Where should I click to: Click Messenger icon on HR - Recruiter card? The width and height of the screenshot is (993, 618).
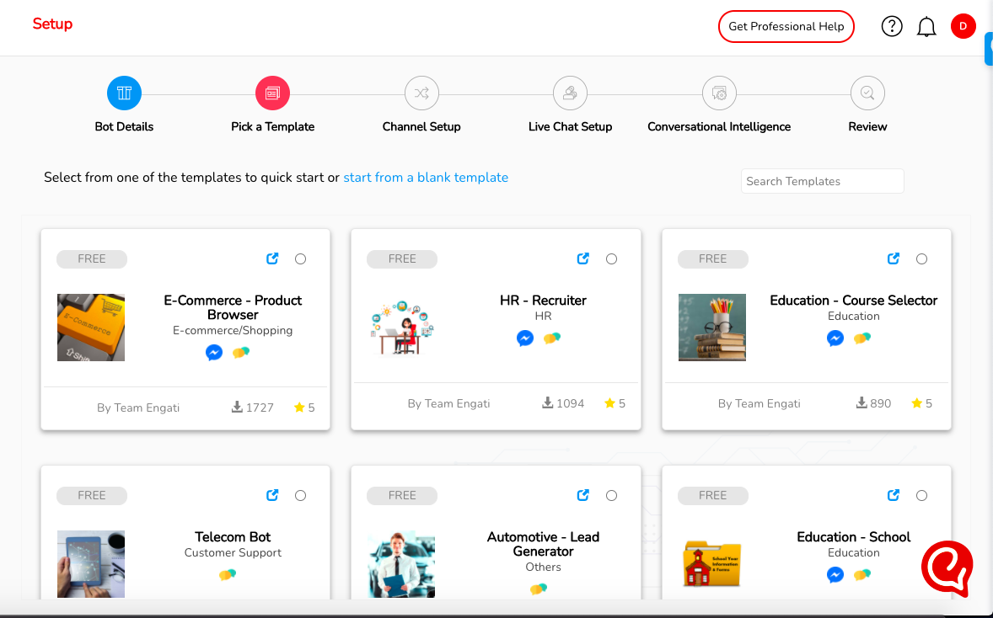pyautogui.click(x=525, y=338)
